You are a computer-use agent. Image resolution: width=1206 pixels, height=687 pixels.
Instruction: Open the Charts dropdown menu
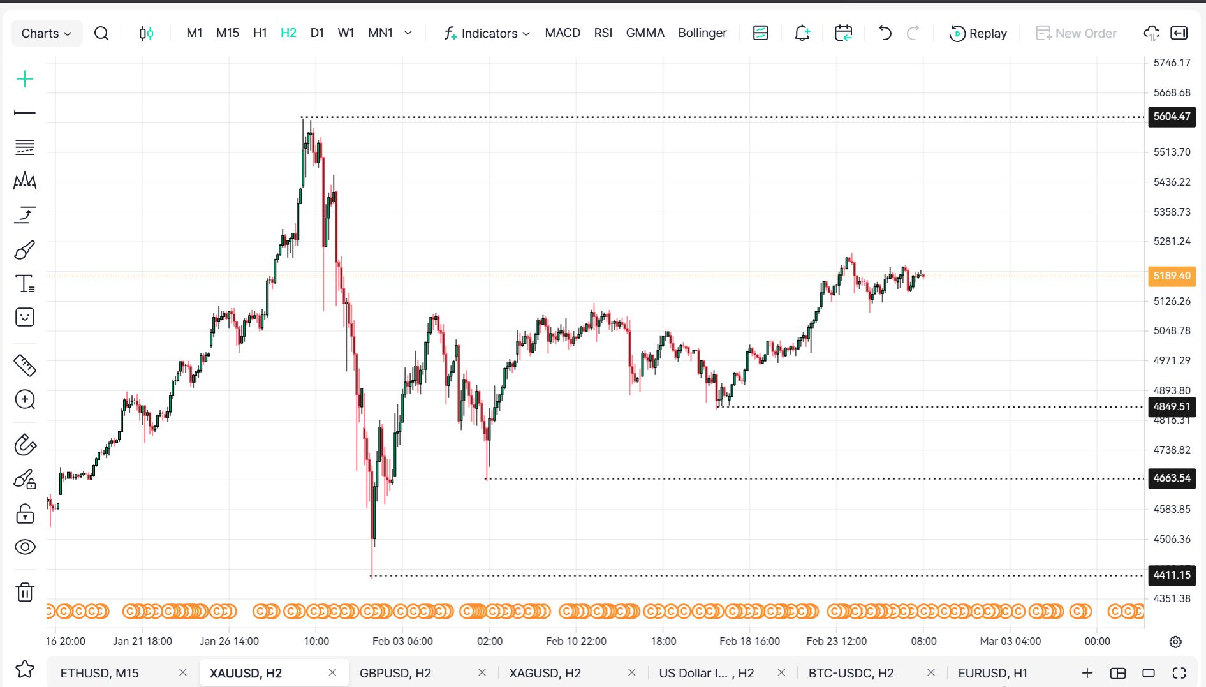click(x=46, y=33)
